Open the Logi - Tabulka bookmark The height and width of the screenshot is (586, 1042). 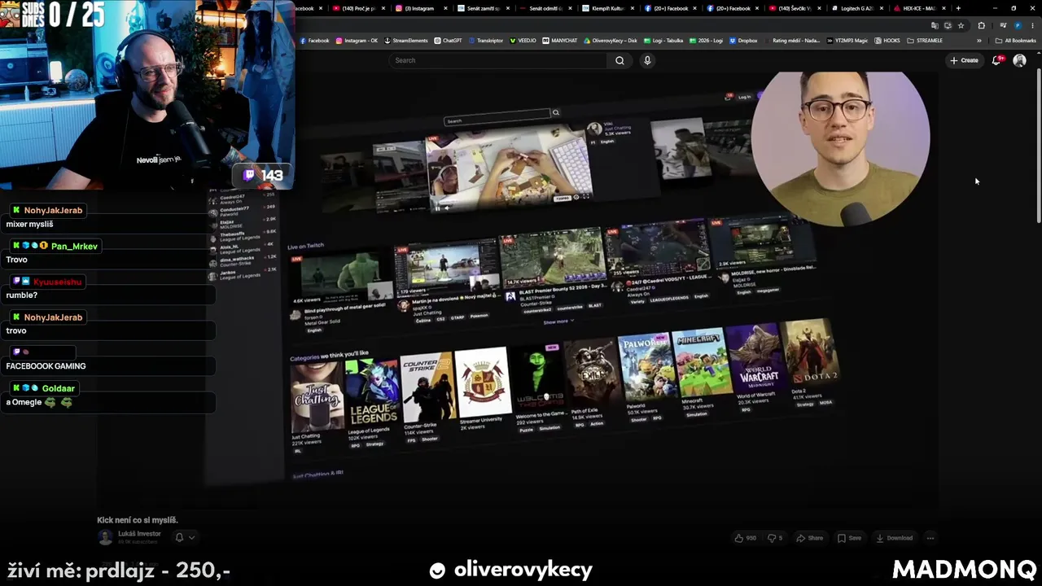[x=663, y=41]
